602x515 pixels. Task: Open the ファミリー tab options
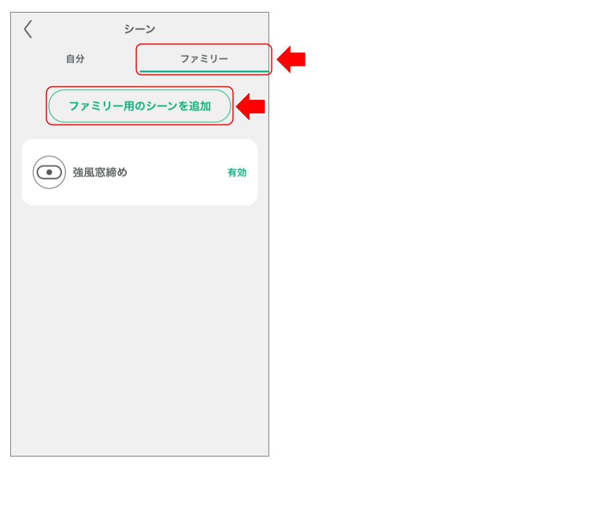203,59
